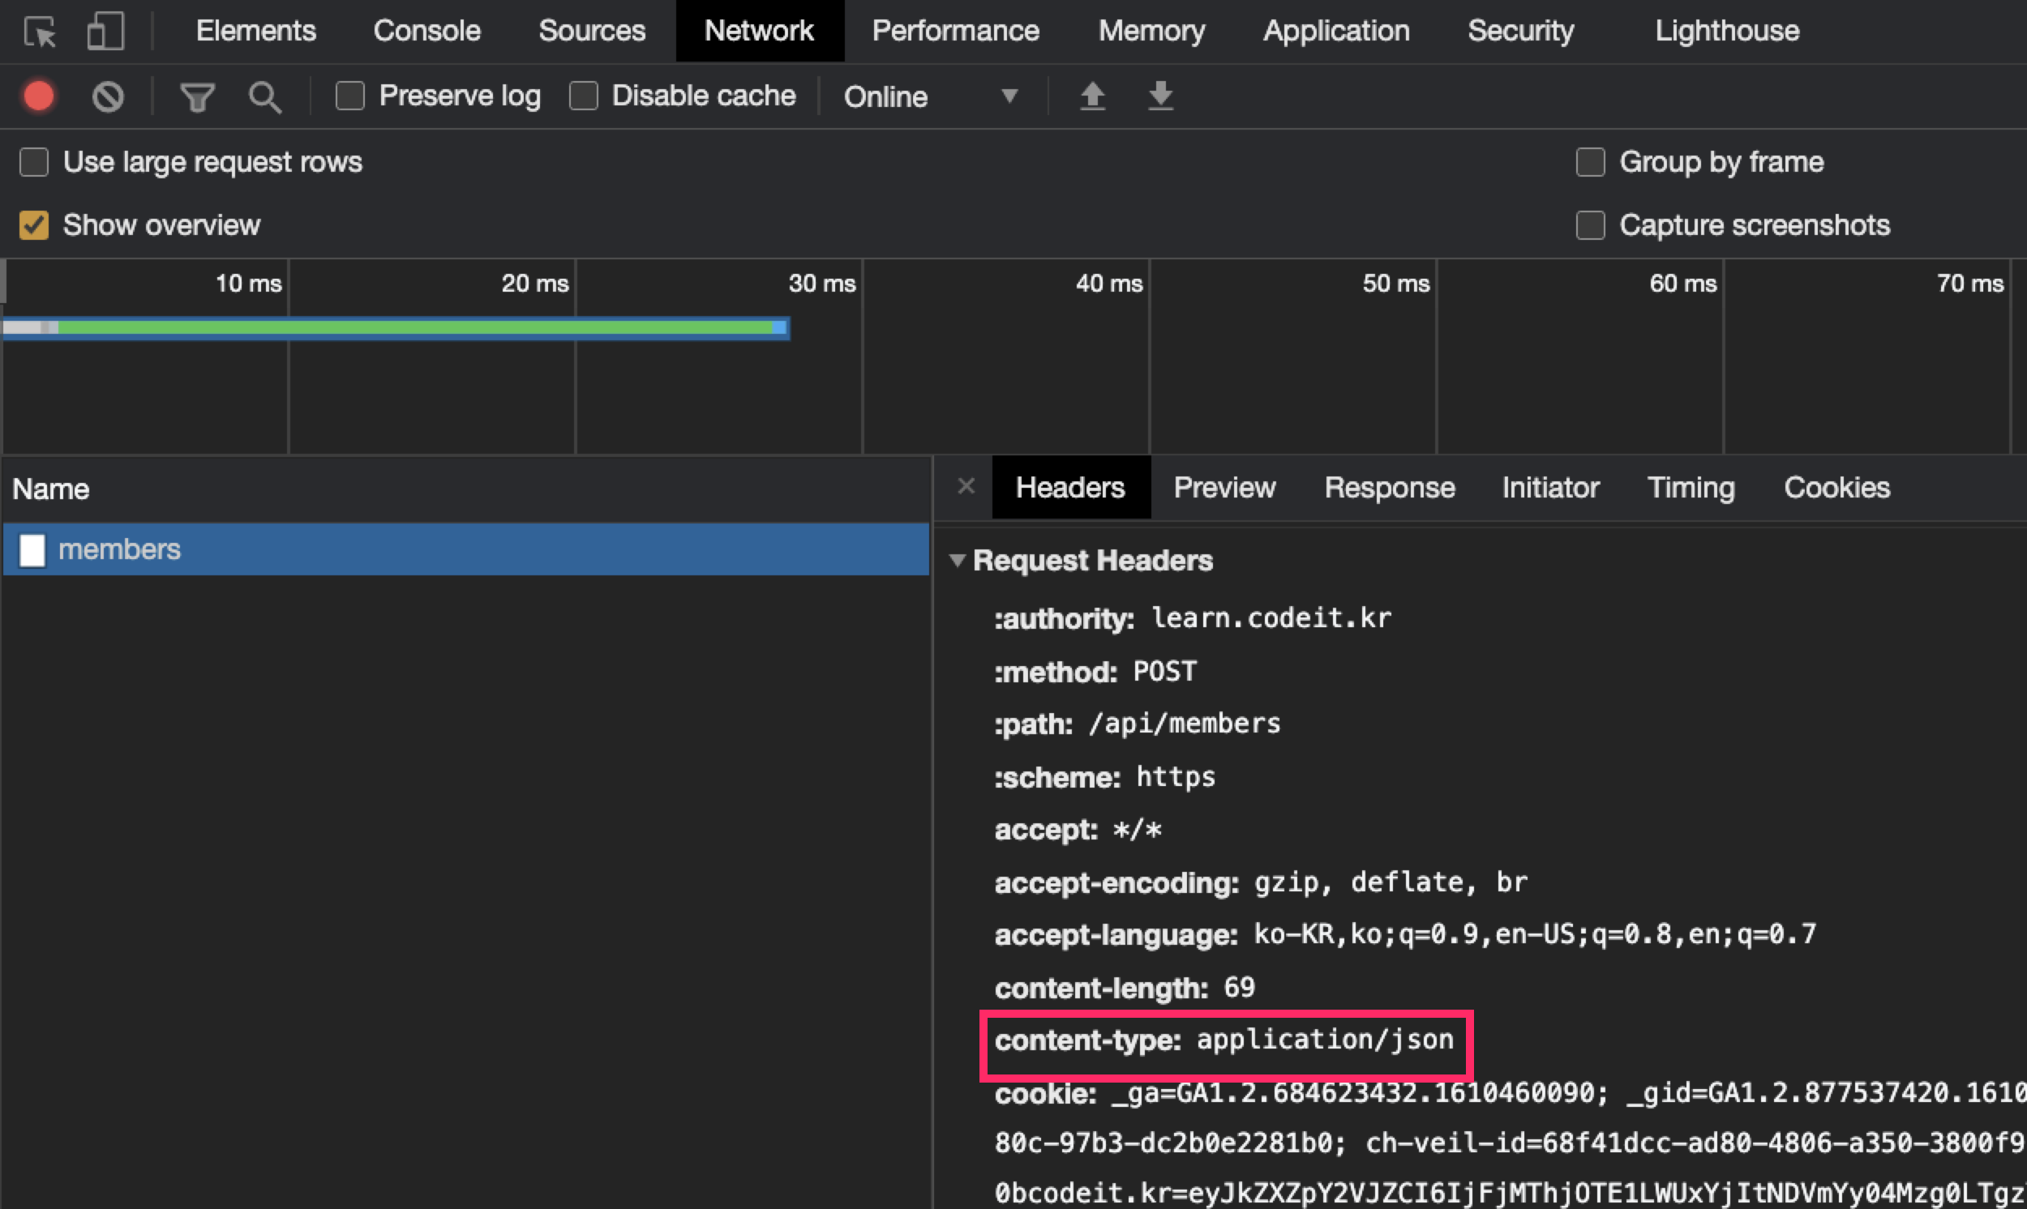Open the Timing tab

[1691, 487]
